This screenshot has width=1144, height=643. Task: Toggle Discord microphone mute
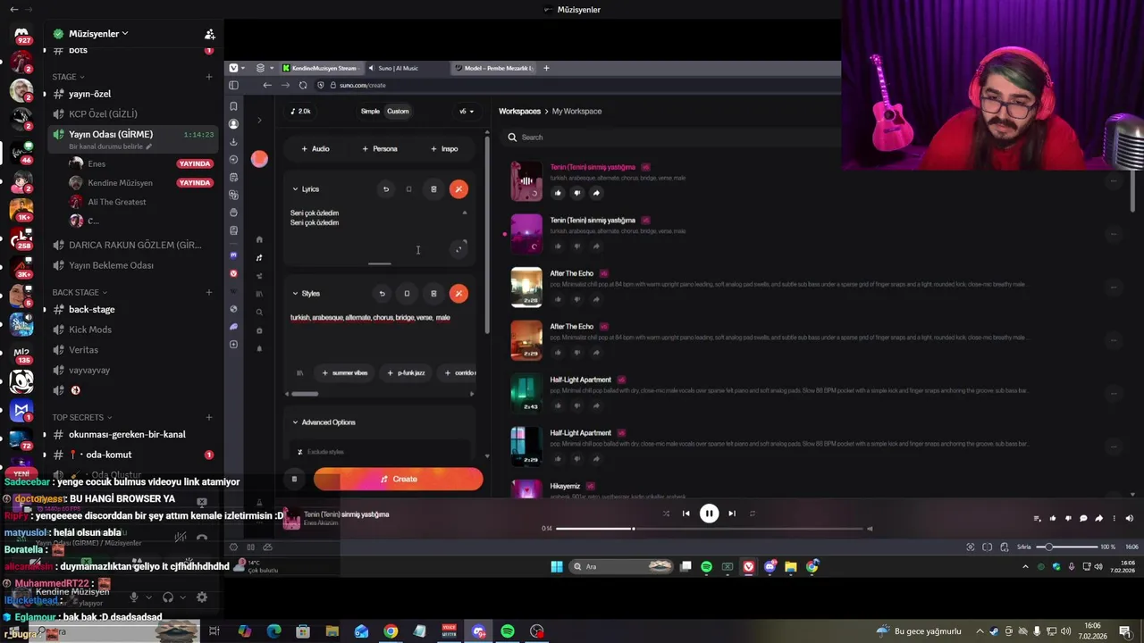tap(135, 597)
